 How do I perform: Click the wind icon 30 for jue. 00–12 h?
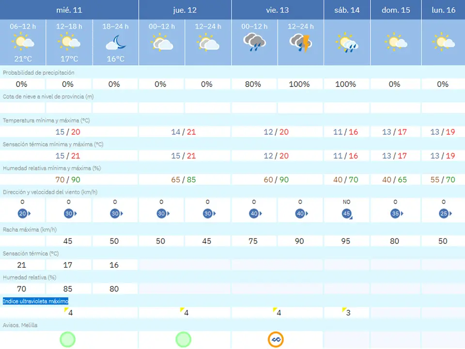[163, 213]
